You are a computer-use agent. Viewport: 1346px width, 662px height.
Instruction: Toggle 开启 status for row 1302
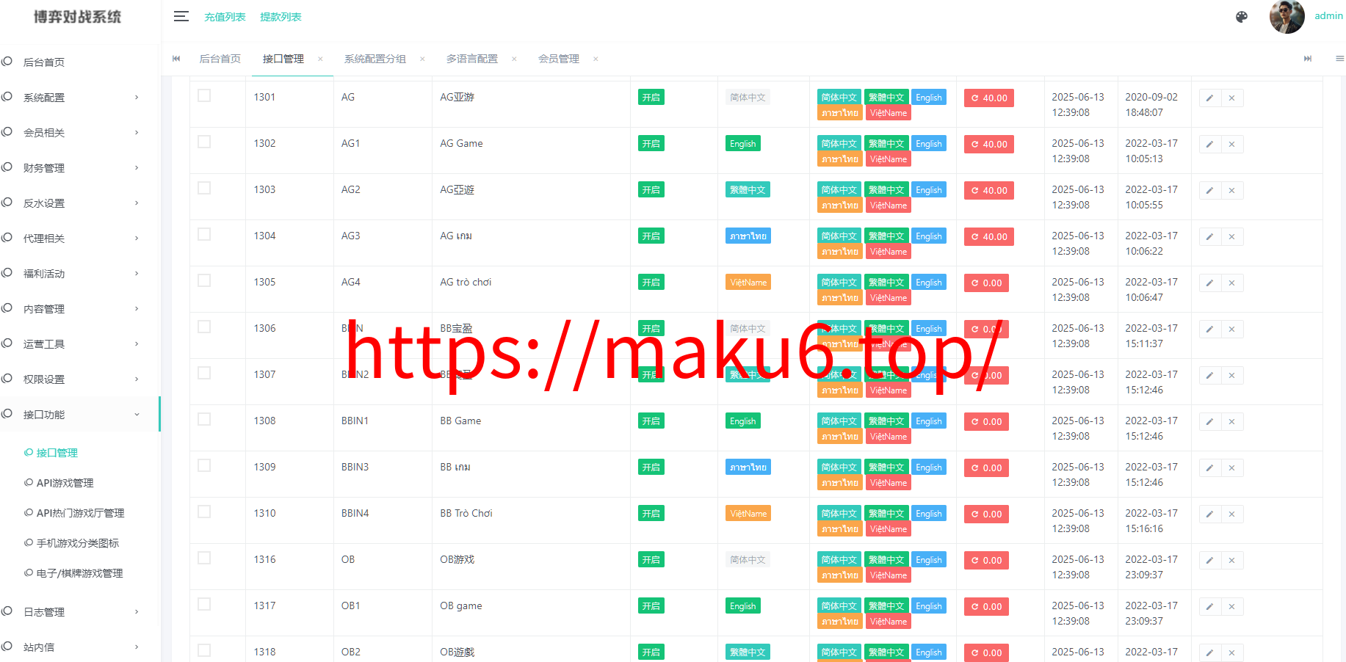pos(651,143)
